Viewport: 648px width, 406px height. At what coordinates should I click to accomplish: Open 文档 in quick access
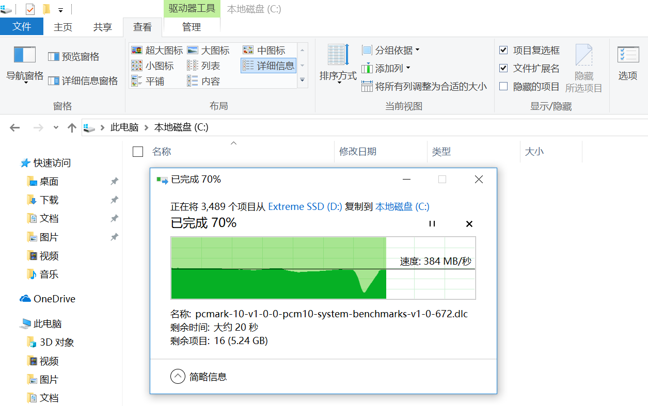(43, 219)
